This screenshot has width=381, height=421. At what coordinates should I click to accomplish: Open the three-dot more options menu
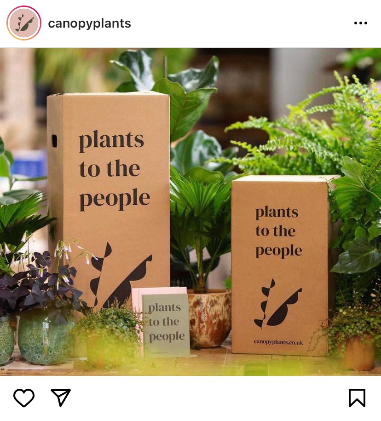[x=361, y=23]
